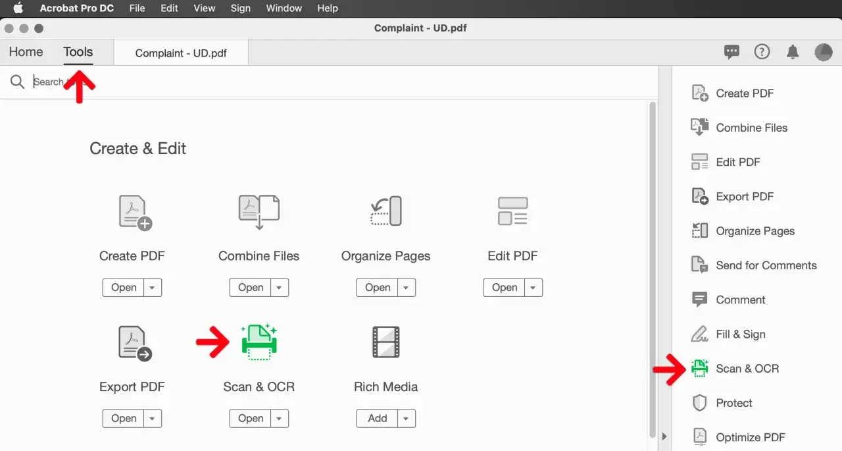Collapse the right tools pane arrow

point(664,436)
